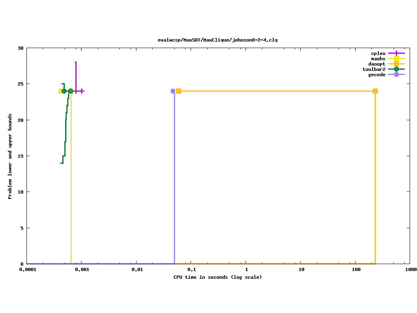Click the maxhs star marker in the legend
This screenshot has height=313, width=417.
click(396, 59)
